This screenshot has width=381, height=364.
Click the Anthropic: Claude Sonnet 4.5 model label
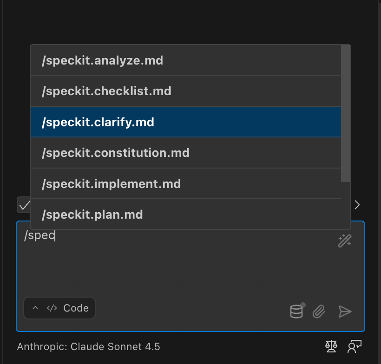point(88,346)
